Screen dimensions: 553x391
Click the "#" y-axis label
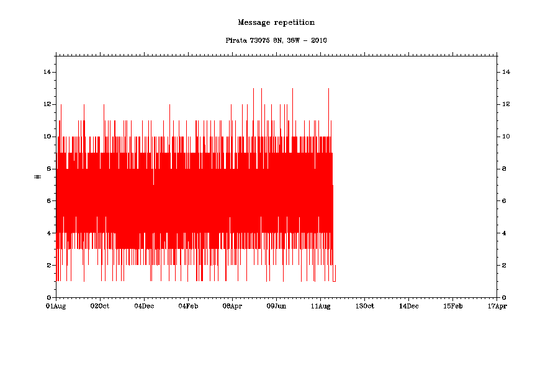(x=37, y=177)
